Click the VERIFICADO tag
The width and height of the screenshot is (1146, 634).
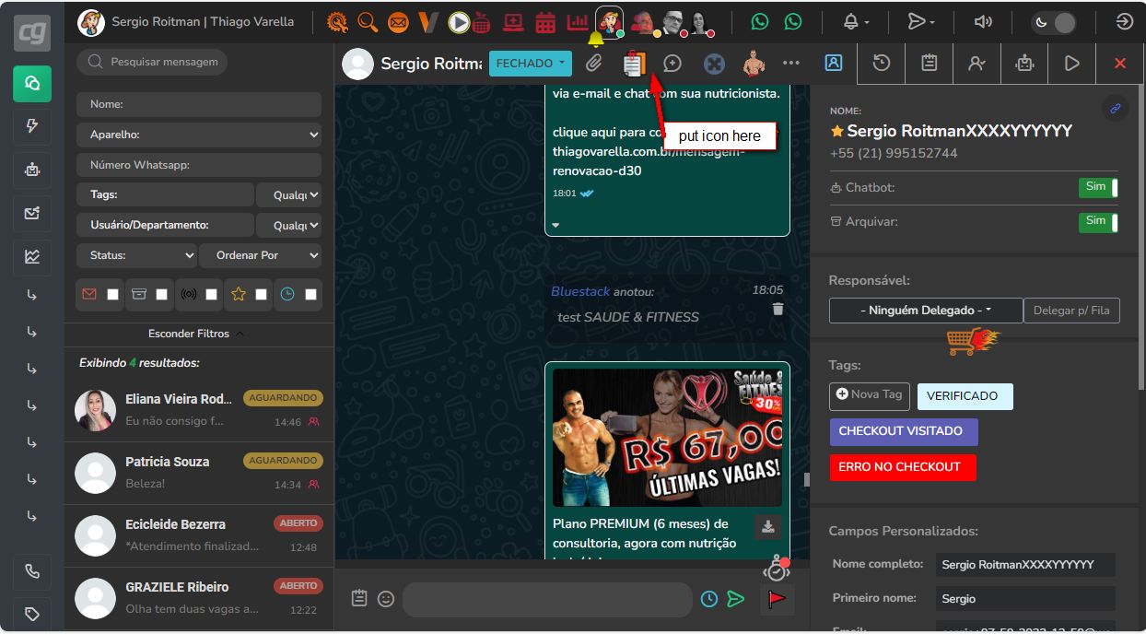pos(965,396)
